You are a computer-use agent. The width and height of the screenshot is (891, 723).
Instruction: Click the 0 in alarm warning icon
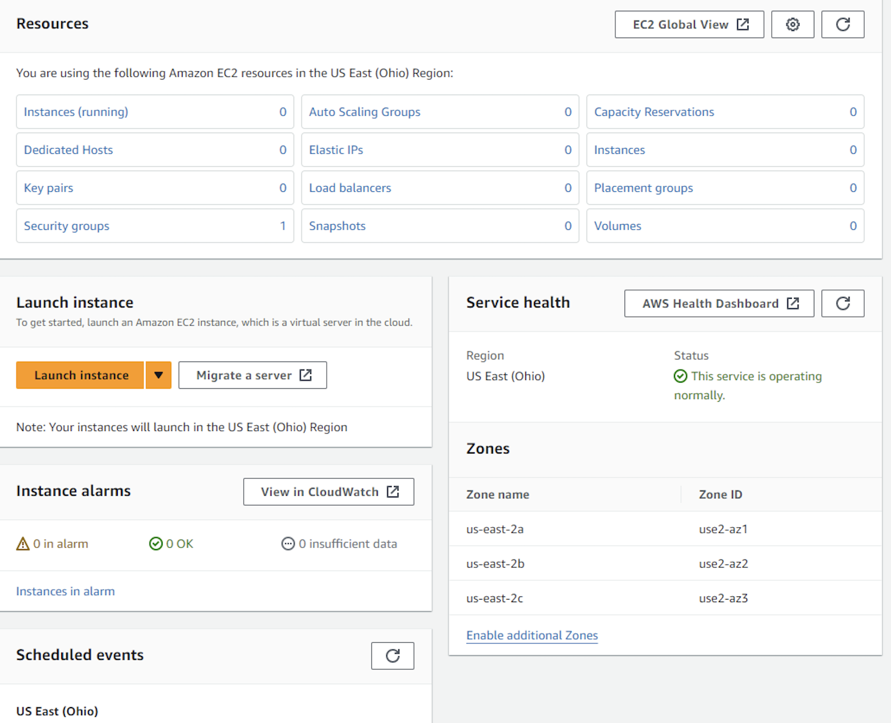pyautogui.click(x=23, y=544)
